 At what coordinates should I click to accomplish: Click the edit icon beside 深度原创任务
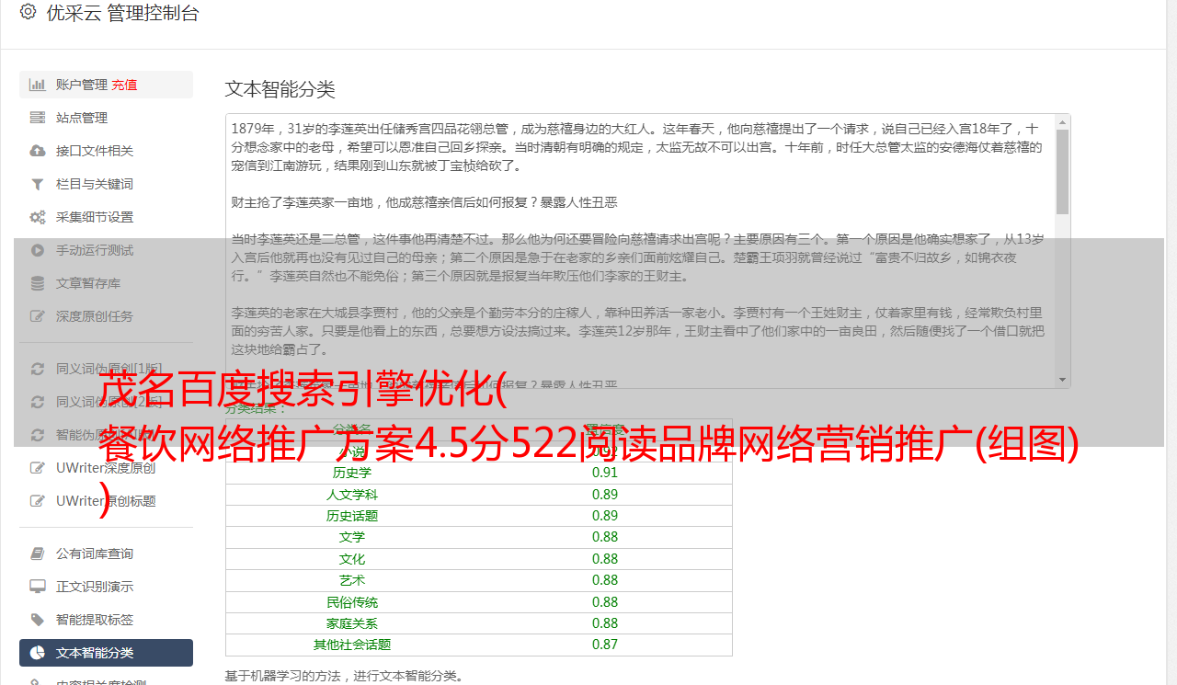coord(38,316)
